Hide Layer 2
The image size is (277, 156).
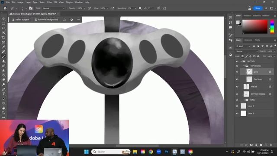pos(237,106)
